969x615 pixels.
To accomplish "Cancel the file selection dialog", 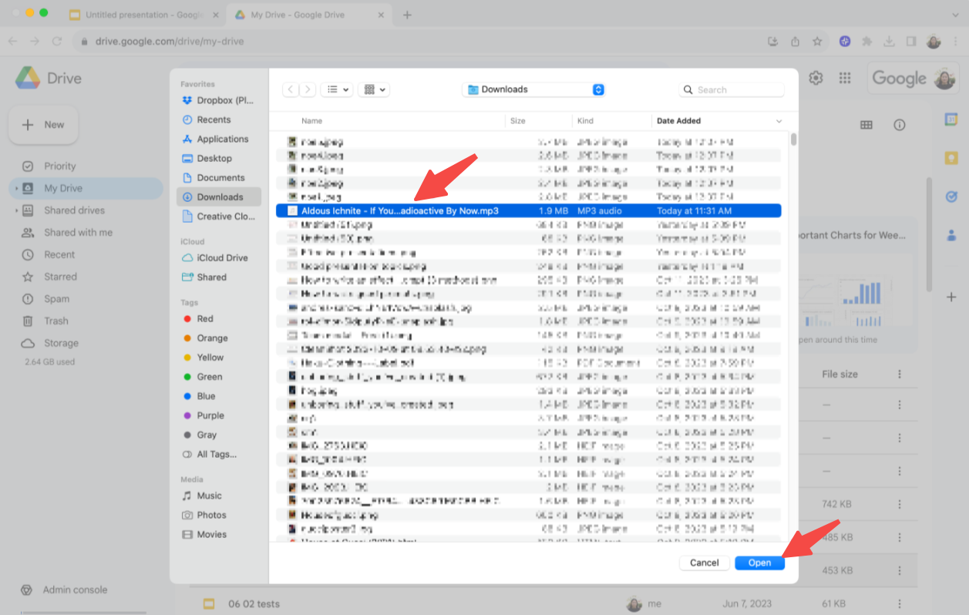I will click(704, 563).
